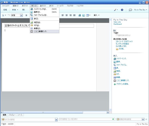Open the Dashboard link

(117, 24)
